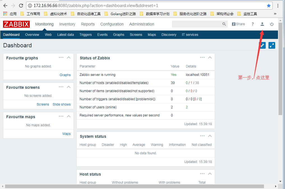Open the user profile icon
The image size is (285, 189).
[x=262, y=24]
